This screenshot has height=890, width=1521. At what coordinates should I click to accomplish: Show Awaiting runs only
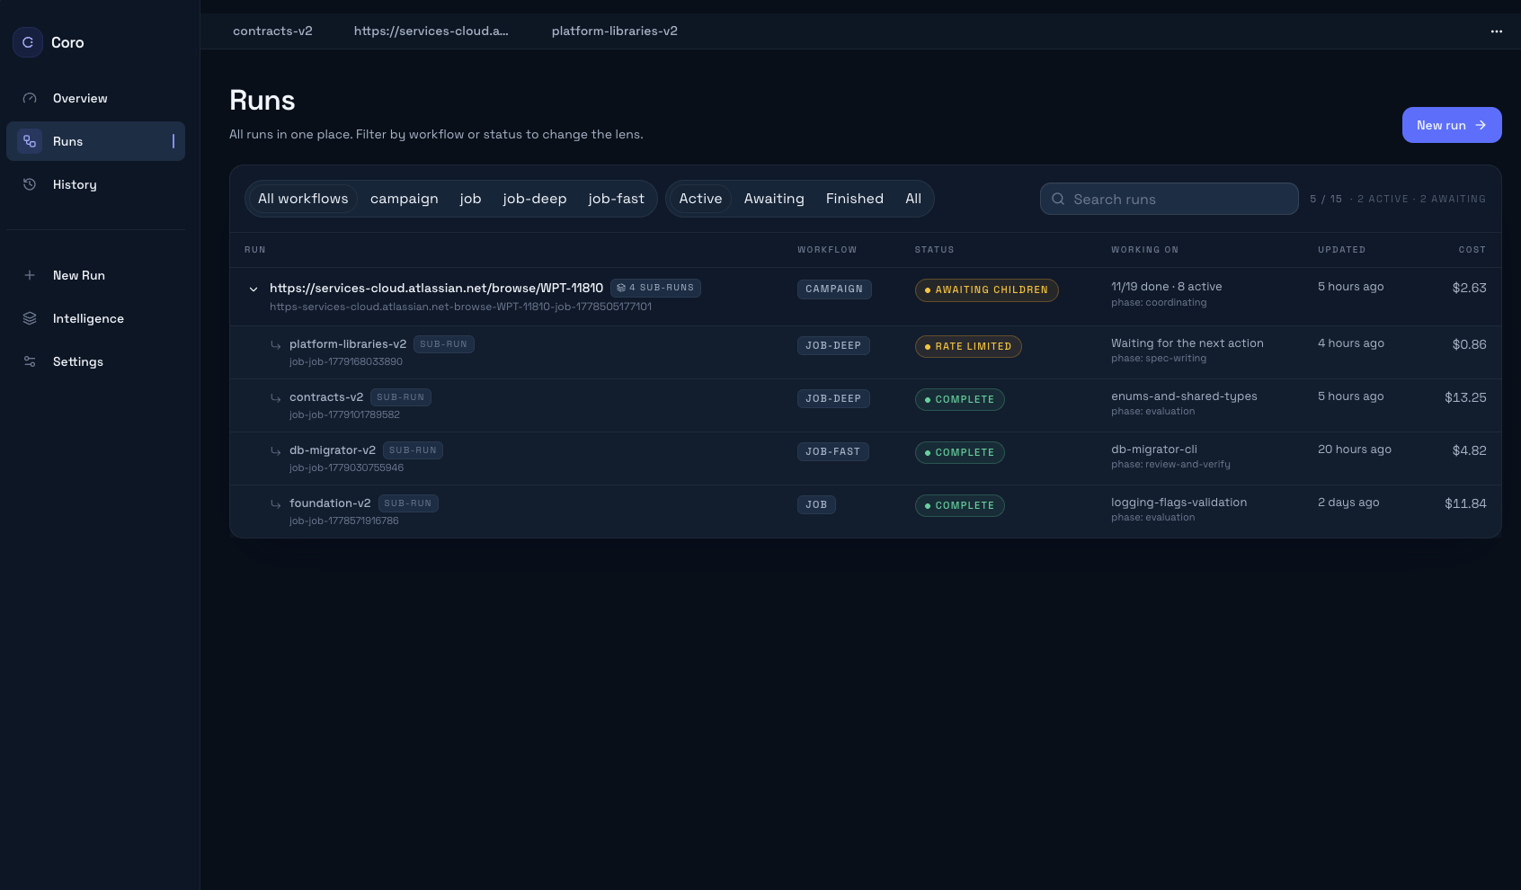(774, 199)
